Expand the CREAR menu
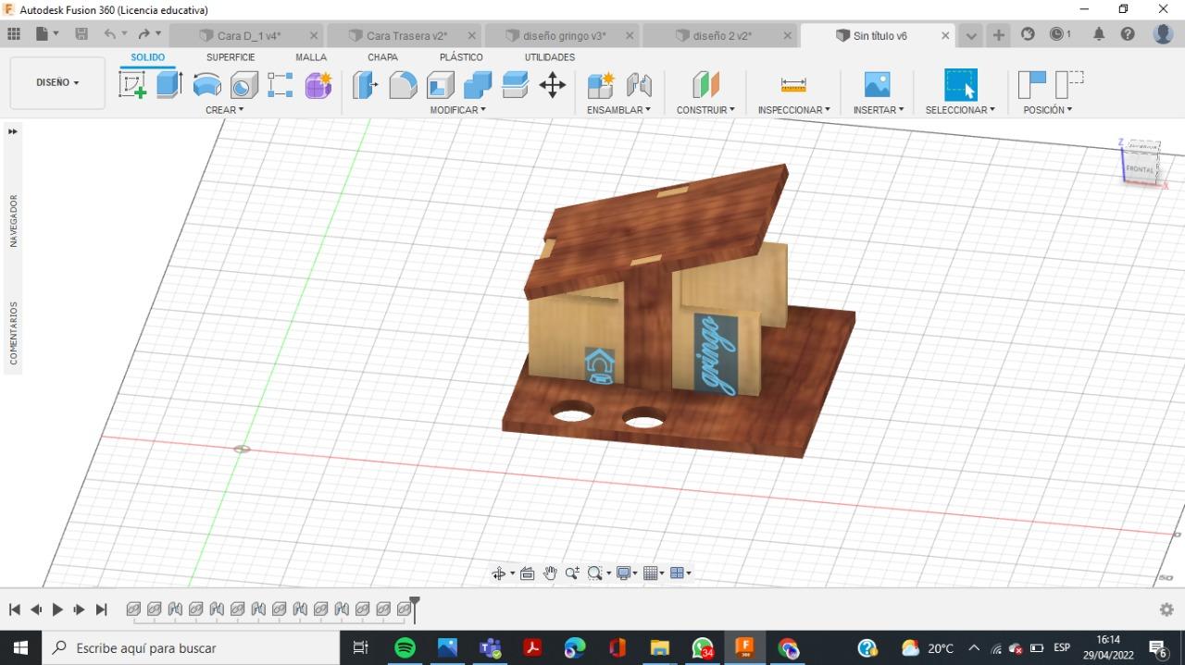This screenshot has height=665, width=1185. (x=224, y=110)
